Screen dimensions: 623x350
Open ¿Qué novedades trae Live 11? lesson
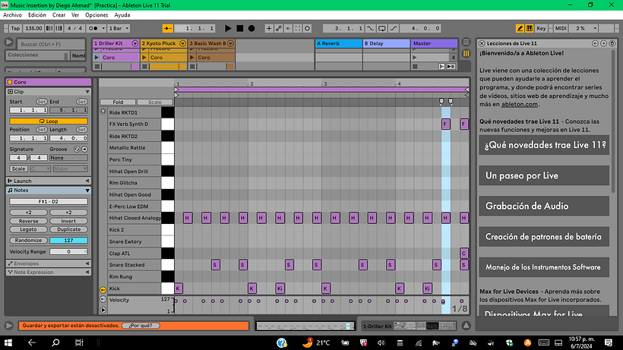tap(544, 145)
